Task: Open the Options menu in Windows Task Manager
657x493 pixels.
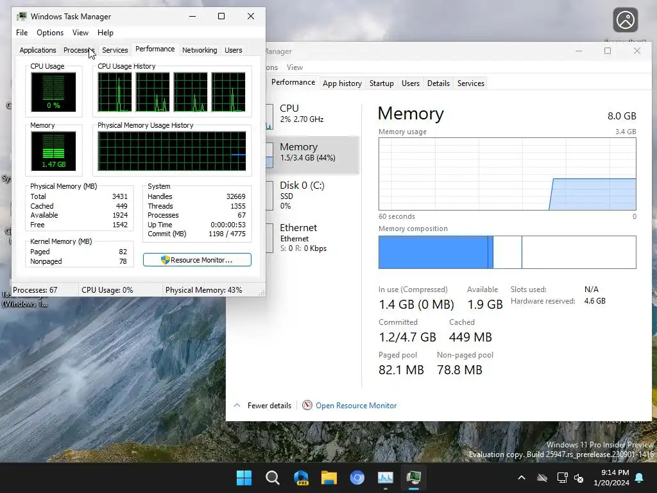Action: point(50,33)
